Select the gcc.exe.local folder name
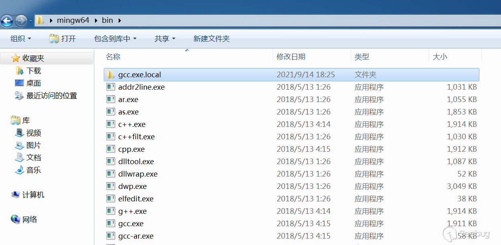 coord(139,74)
